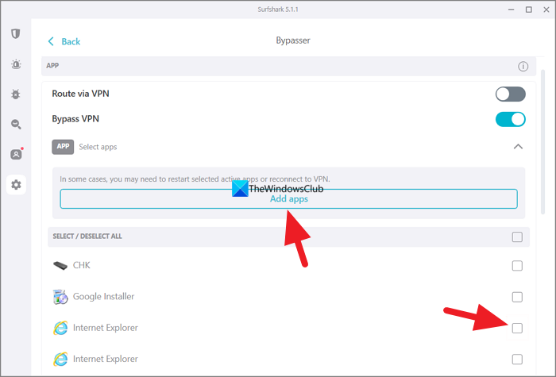This screenshot has width=556, height=377.
Task: Go back using the Back link
Action: coord(64,41)
